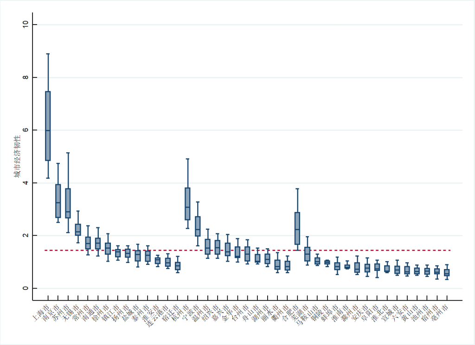Click the y-axis tick label 2
475x345 pixels.
25,236
